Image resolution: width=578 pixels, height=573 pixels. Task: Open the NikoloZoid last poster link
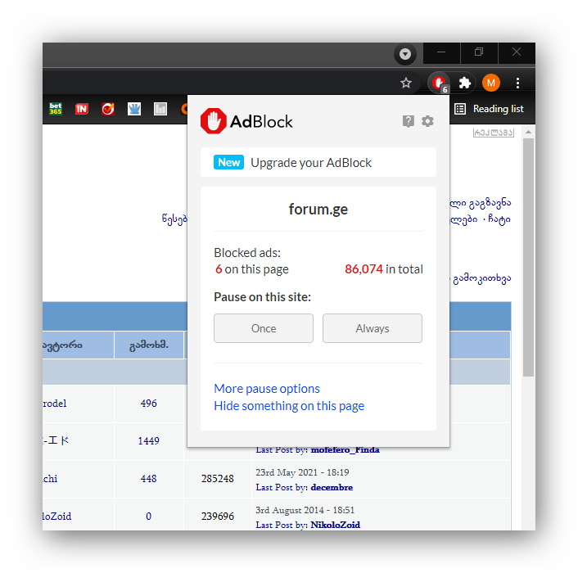click(x=335, y=525)
